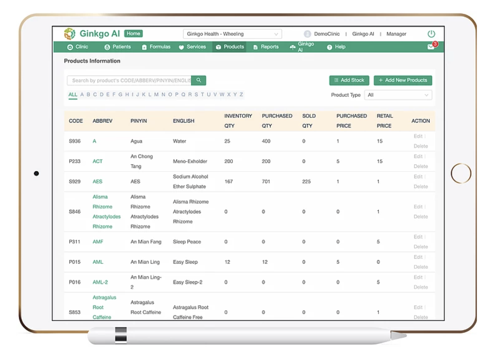Delete the AML-2 (P016) product
The image size is (493, 358).
(421, 287)
